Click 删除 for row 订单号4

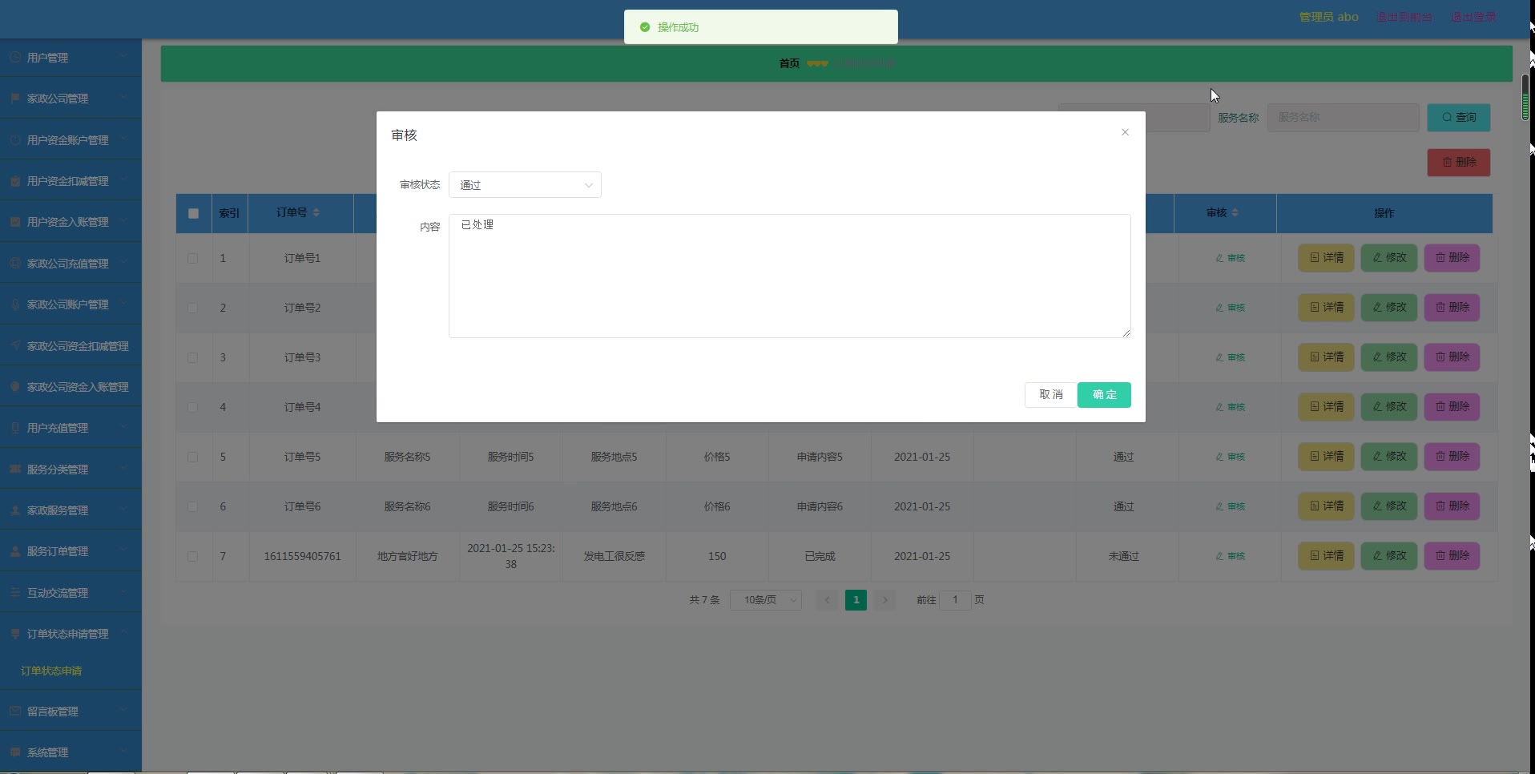pyautogui.click(x=1452, y=407)
